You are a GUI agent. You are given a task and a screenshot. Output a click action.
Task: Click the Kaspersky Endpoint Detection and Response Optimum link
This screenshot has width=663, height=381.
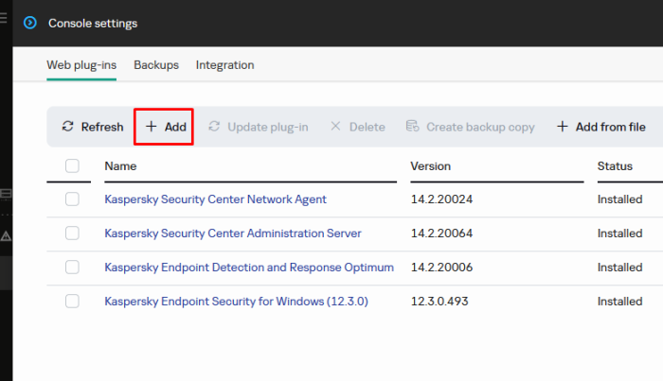tap(249, 268)
